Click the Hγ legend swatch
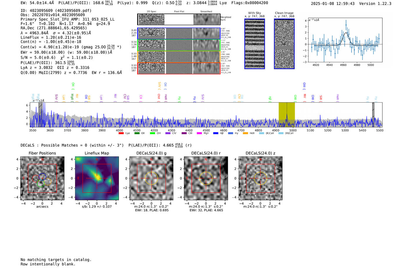The image size is (412, 280). point(230,133)
